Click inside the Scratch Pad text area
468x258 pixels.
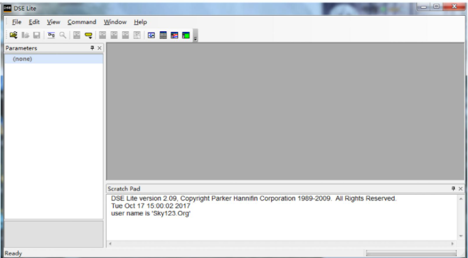[282, 225]
